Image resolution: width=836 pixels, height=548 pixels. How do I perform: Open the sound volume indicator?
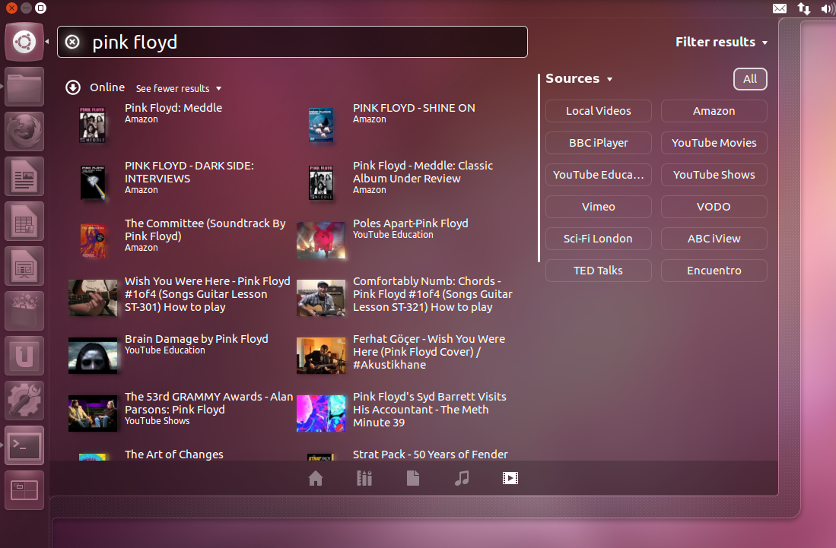click(x=828, y=8)
